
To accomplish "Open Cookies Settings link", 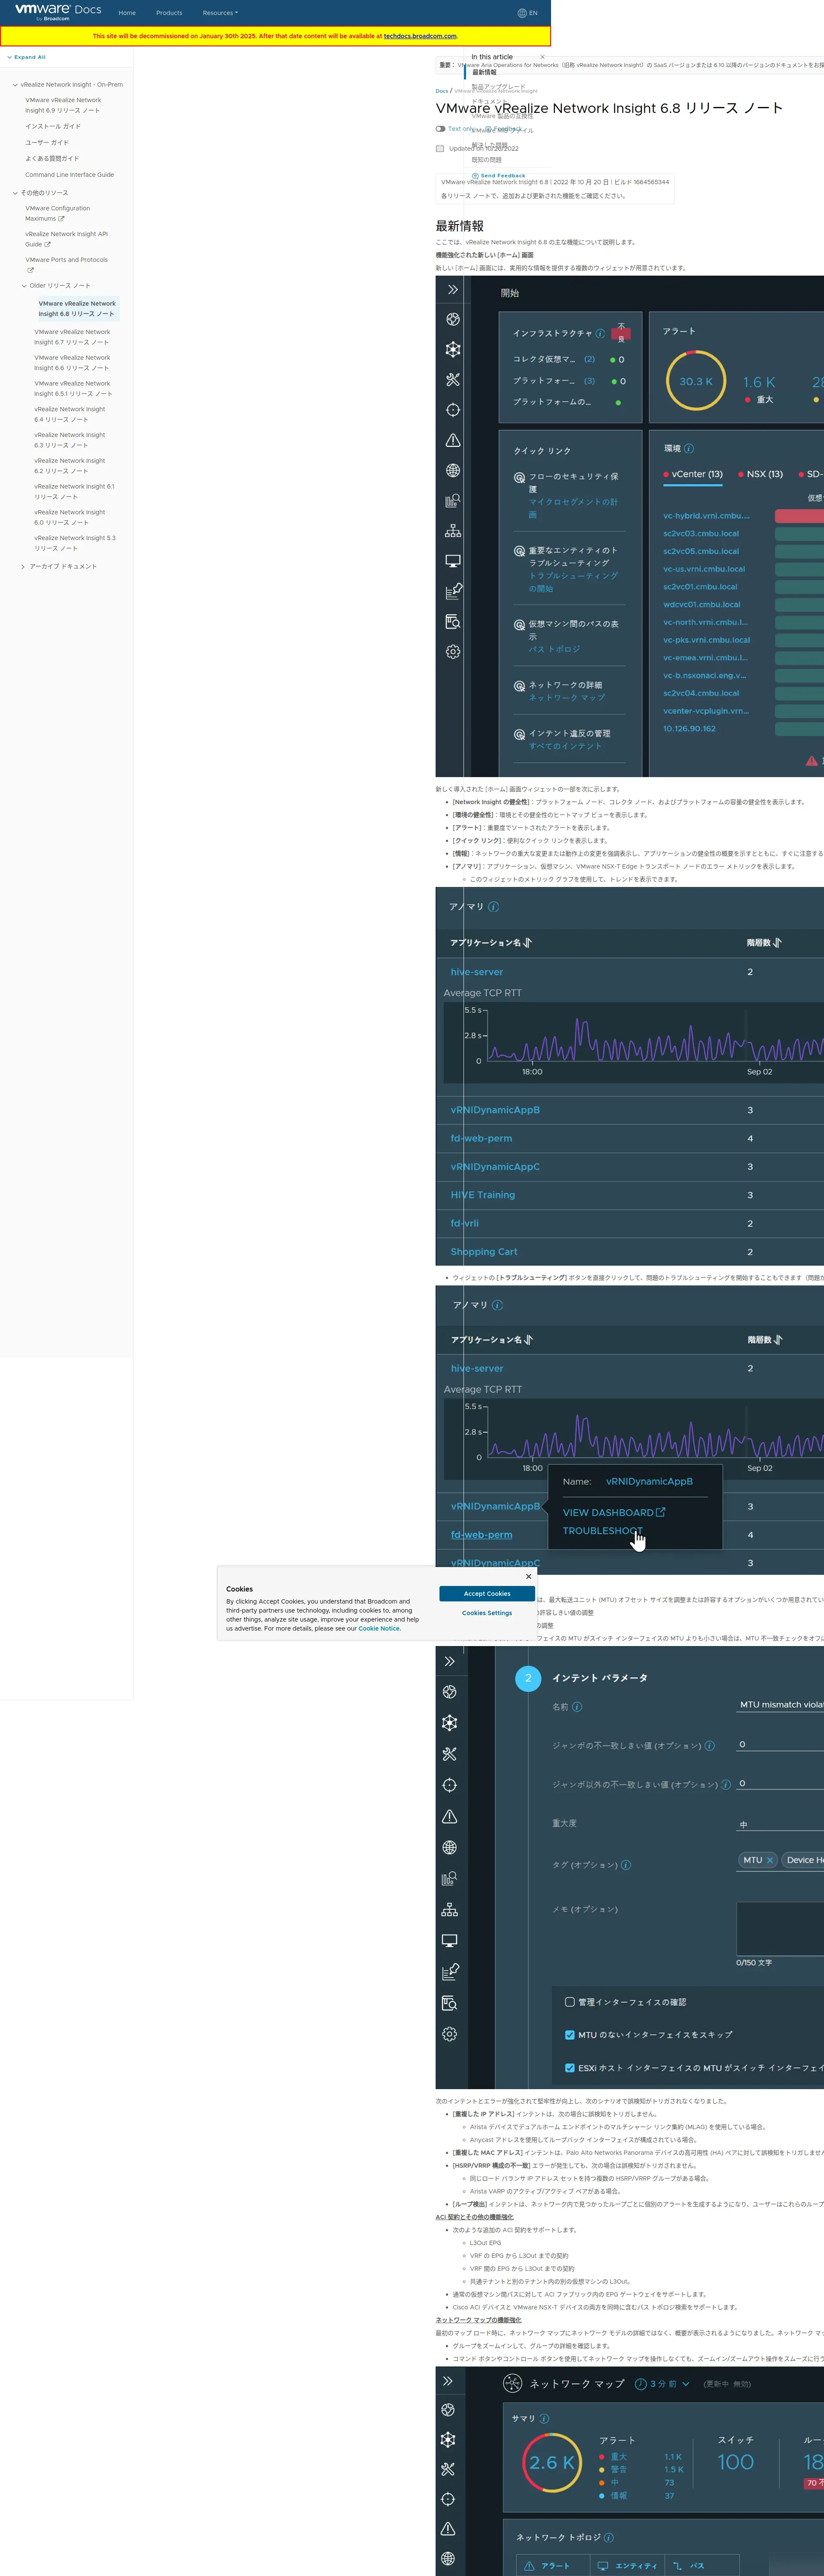I will (x=487, y=1613).
